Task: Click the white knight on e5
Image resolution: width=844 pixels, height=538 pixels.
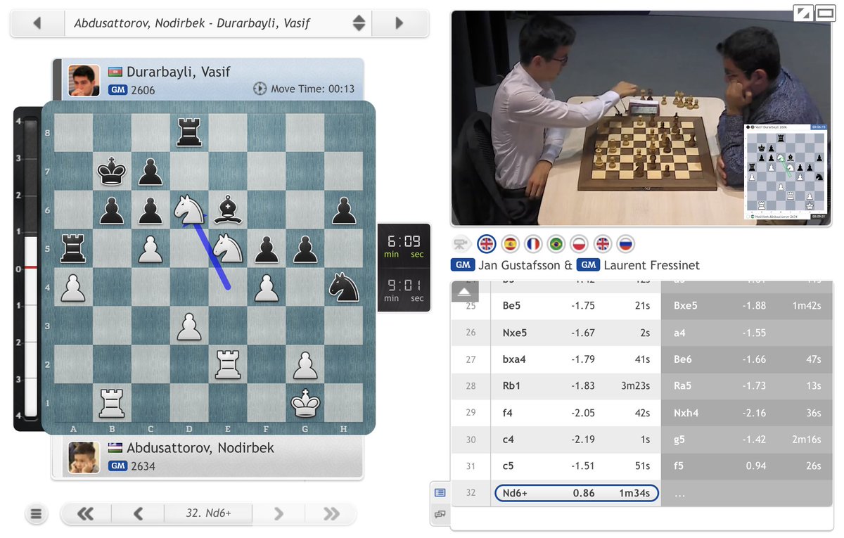Action: 228,248
